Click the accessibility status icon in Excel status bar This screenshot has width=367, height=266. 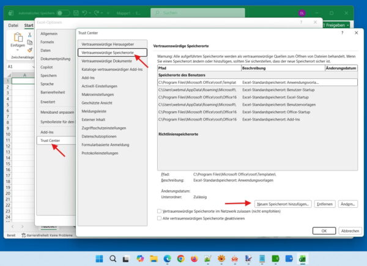[23, 235]
